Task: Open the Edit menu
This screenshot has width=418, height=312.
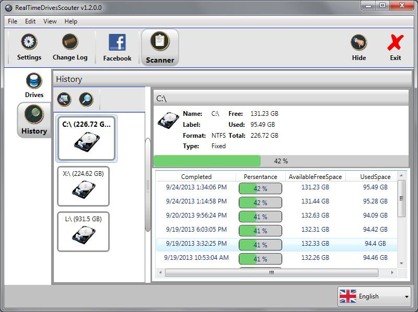Action: [30, 21]
